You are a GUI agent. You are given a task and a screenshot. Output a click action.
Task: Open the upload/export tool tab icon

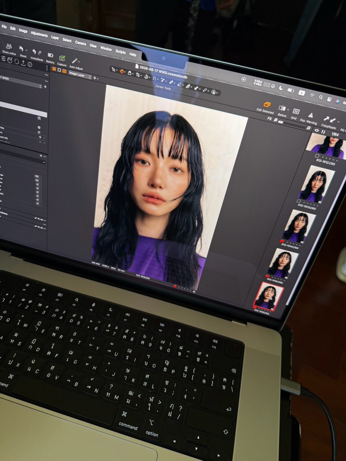[x=23, y=63]
